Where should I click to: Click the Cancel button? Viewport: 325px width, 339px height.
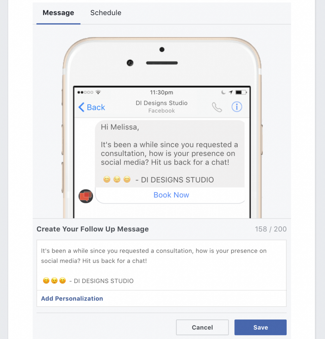coord(202,327)
